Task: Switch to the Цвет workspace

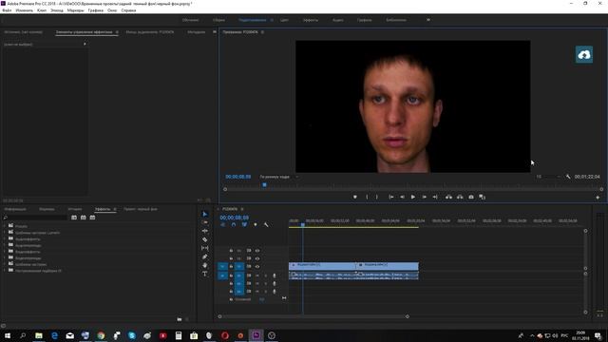Action: (284, 20)
